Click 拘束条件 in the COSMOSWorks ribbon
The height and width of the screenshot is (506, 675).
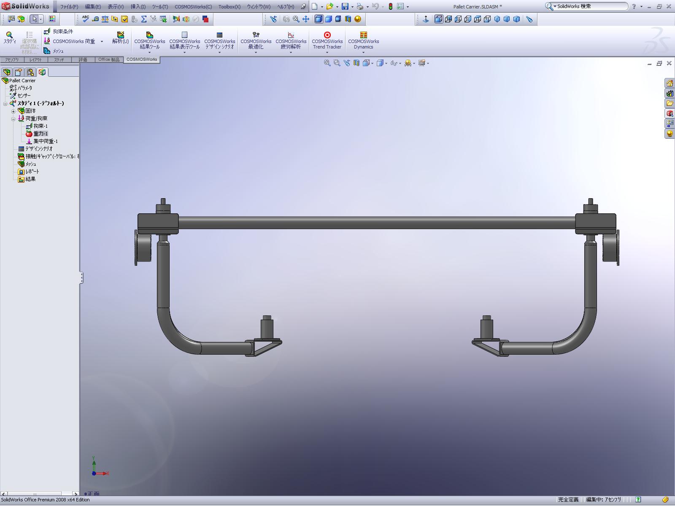(x=58, y=32)
